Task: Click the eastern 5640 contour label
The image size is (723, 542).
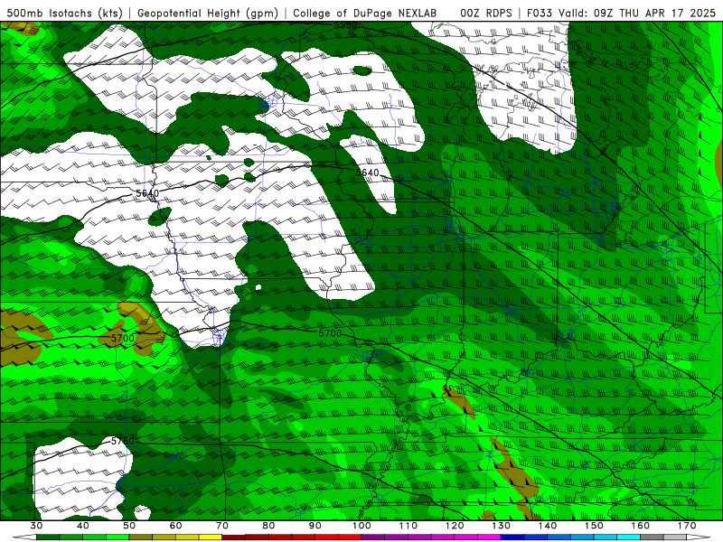Action: 368,173
